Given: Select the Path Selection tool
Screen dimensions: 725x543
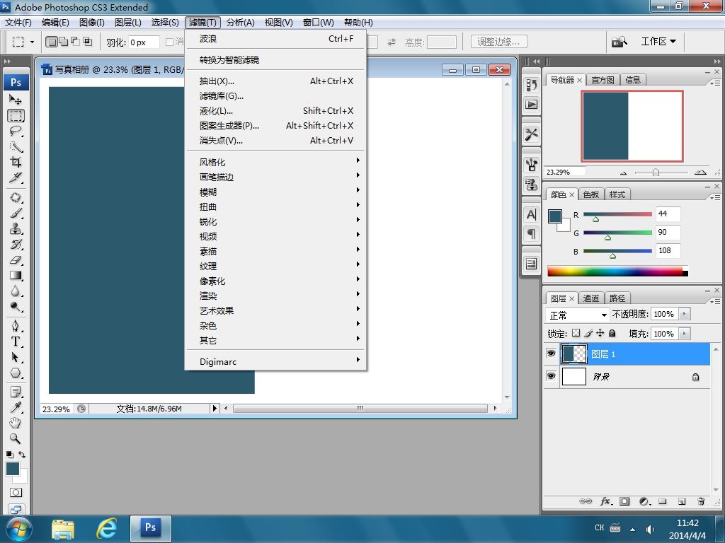Looking at the screenshot, I should pos(16,357).
